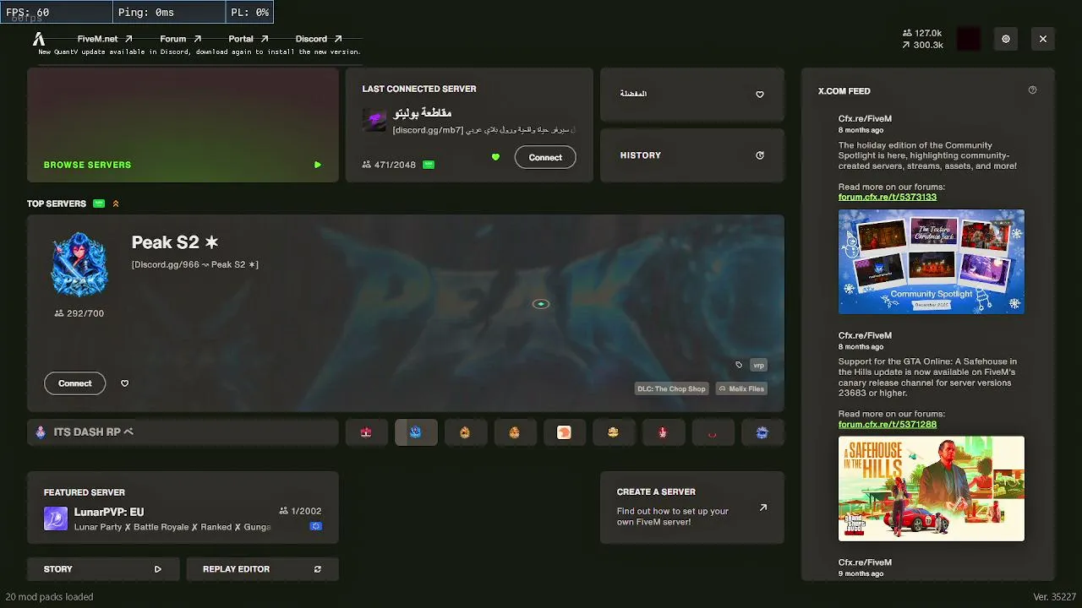Open the X.com Feed help icon
Viewport: 1082px width, 608px height.
pyautogui.click(x=1032, y=90)
